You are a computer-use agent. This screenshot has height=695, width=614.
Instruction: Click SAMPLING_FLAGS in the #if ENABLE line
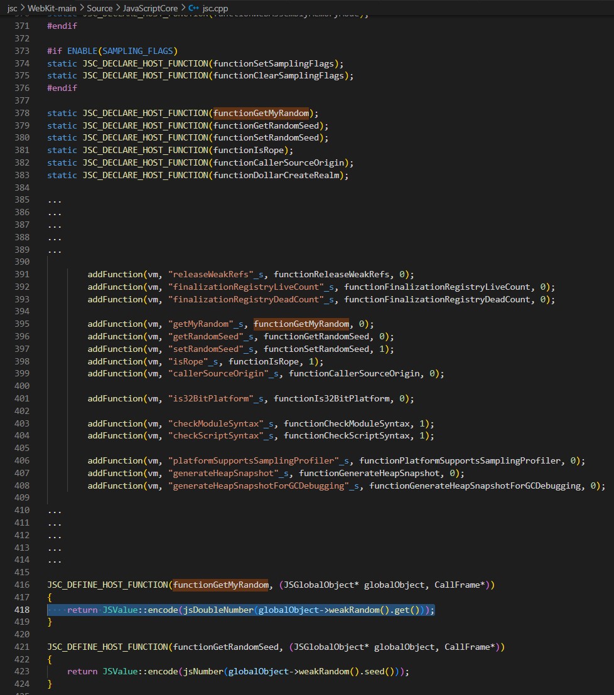pos(137,51)
